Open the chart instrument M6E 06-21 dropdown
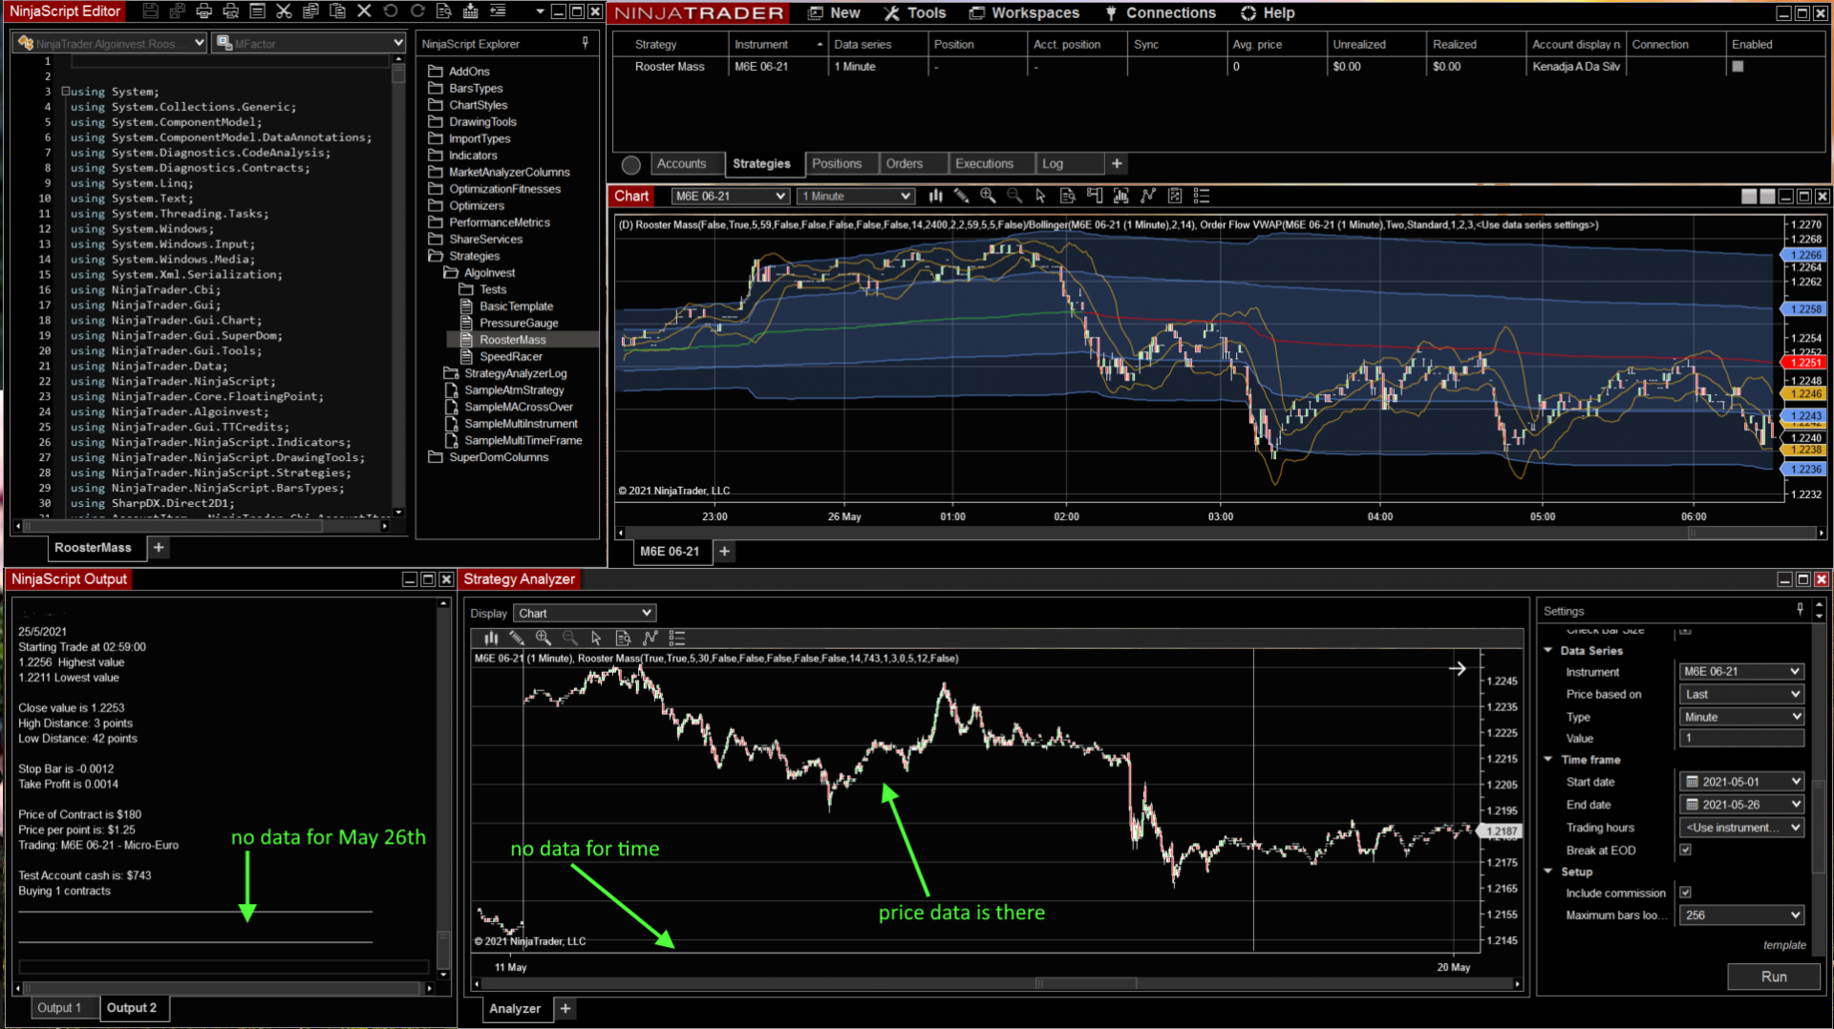 [731, 196]
